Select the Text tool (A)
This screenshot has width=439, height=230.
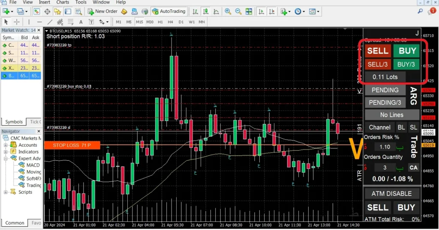tap(81, 22)
